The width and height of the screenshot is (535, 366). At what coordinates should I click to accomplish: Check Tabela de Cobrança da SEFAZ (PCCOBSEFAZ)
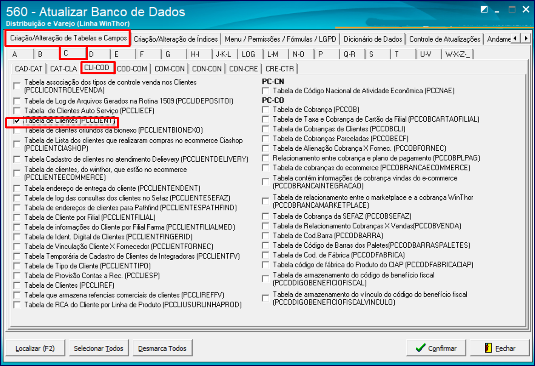pos(266,216)
